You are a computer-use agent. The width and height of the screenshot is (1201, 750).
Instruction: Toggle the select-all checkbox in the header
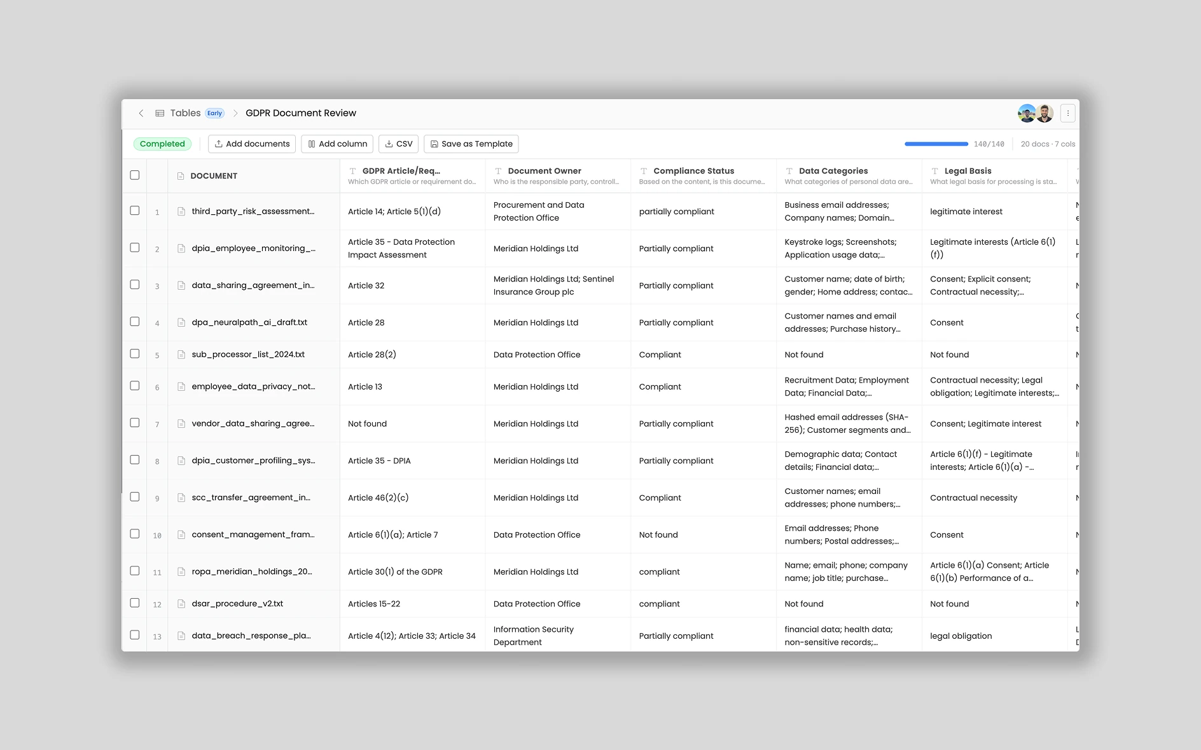click(x=134, y=175)
